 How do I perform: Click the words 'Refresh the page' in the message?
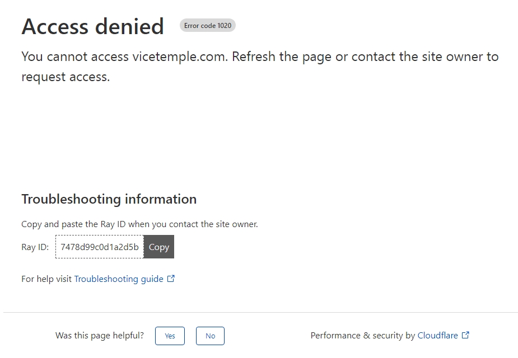pyautogui.click(x=282, y=56)
